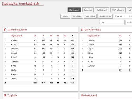Viewport: 132px width, 99px height.
Task: Click total value 6137
Action: tap(72, 83)
